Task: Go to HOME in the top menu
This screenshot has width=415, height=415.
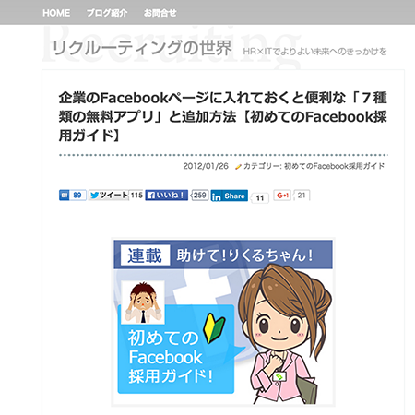Action: pos(56,13)
